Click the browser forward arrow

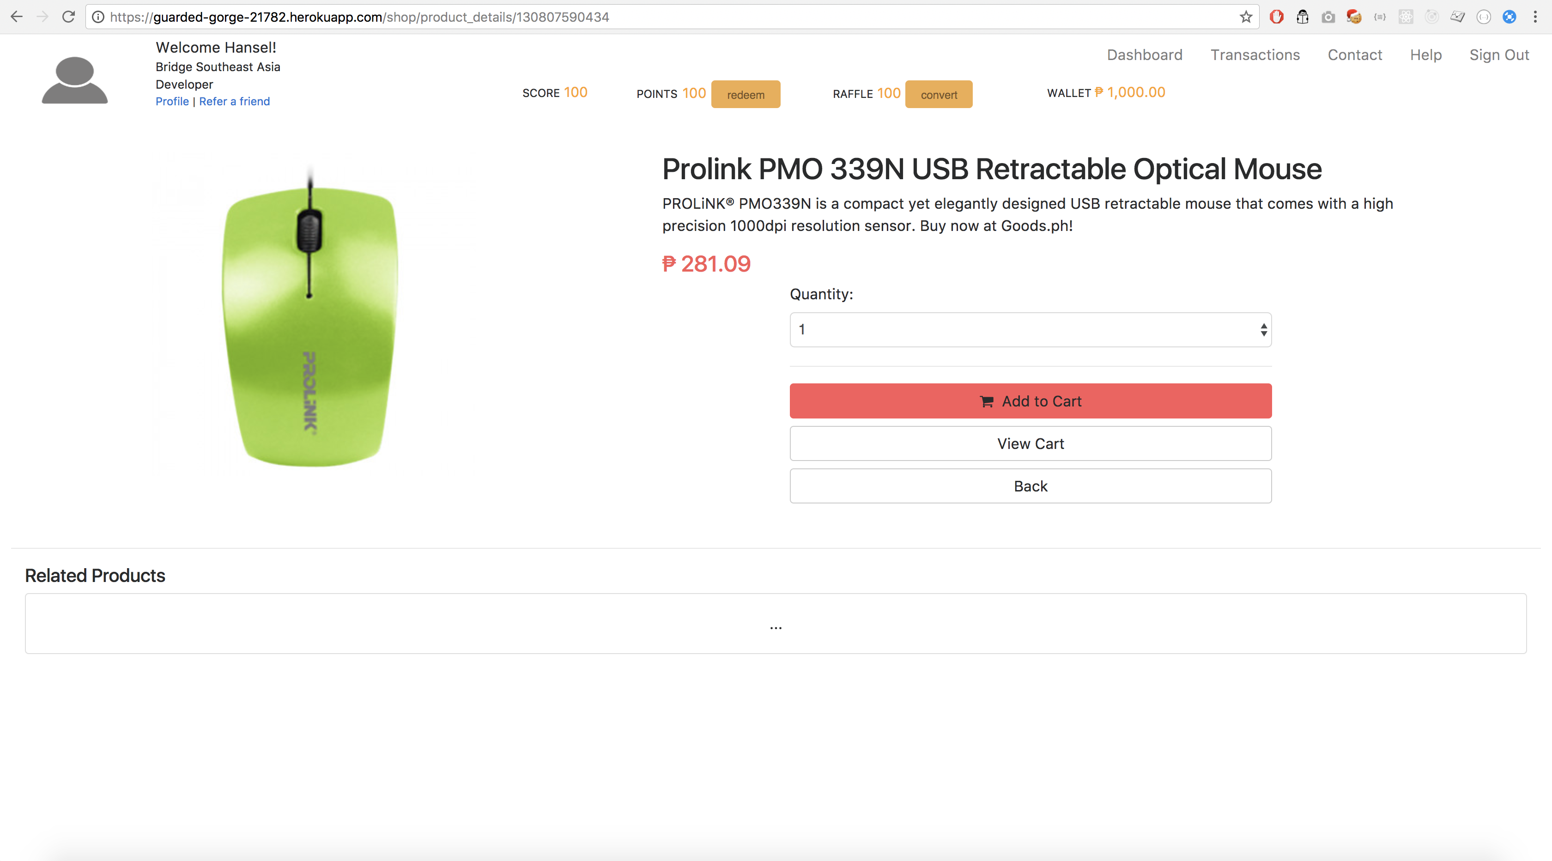[x=42, y=17]
